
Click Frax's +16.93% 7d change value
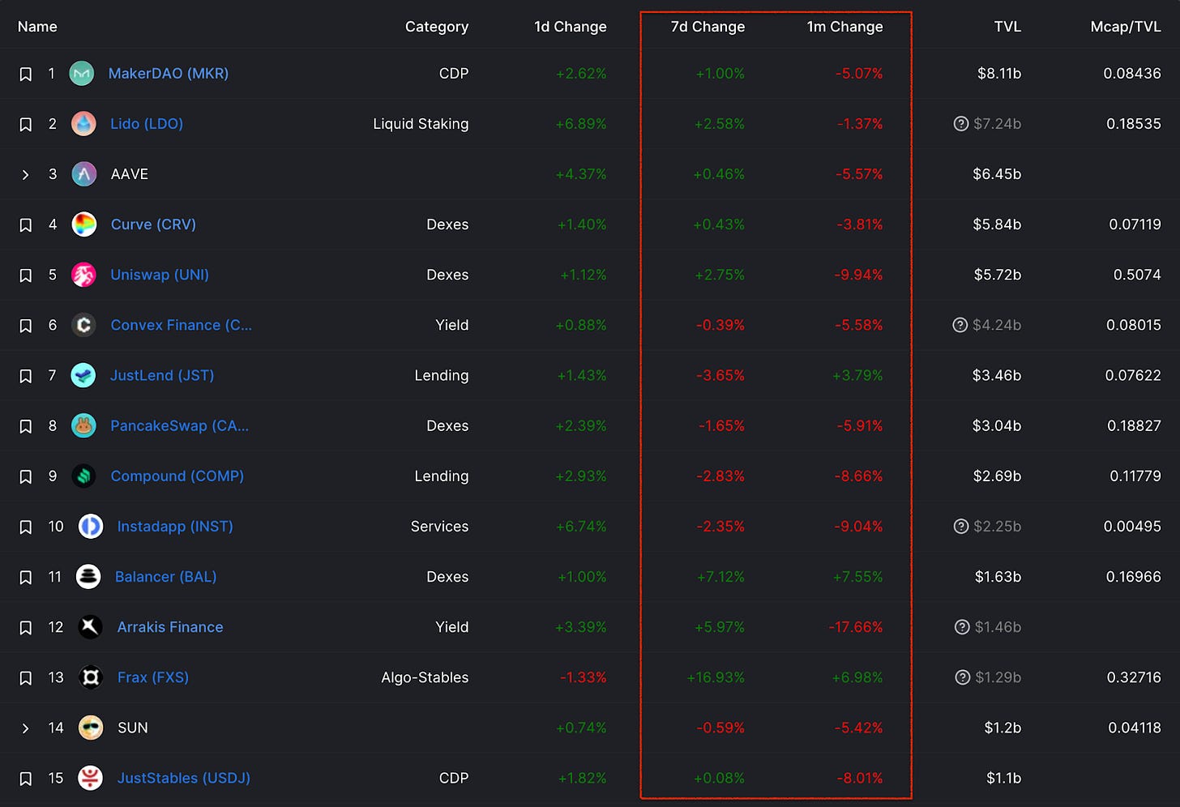[x=716, y=677]
